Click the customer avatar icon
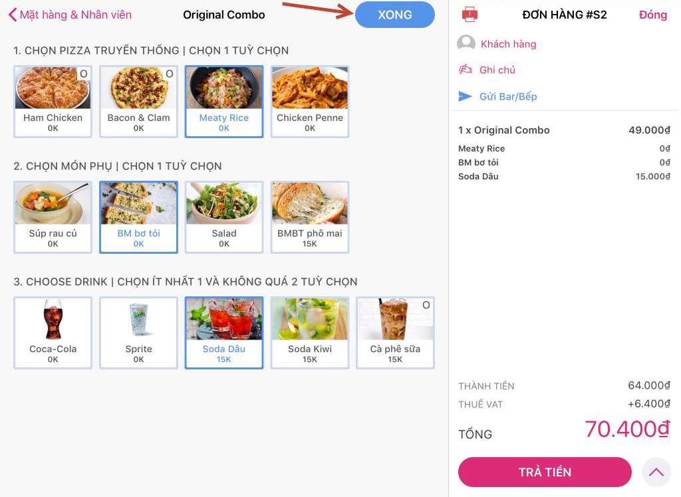The height and width of the screenshot is (497, 681). [466, 44]
